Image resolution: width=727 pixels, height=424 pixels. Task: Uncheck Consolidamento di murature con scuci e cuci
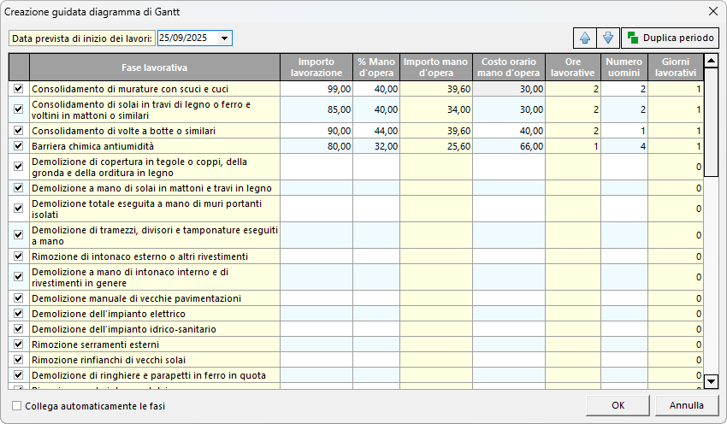(x=19, y=88)
